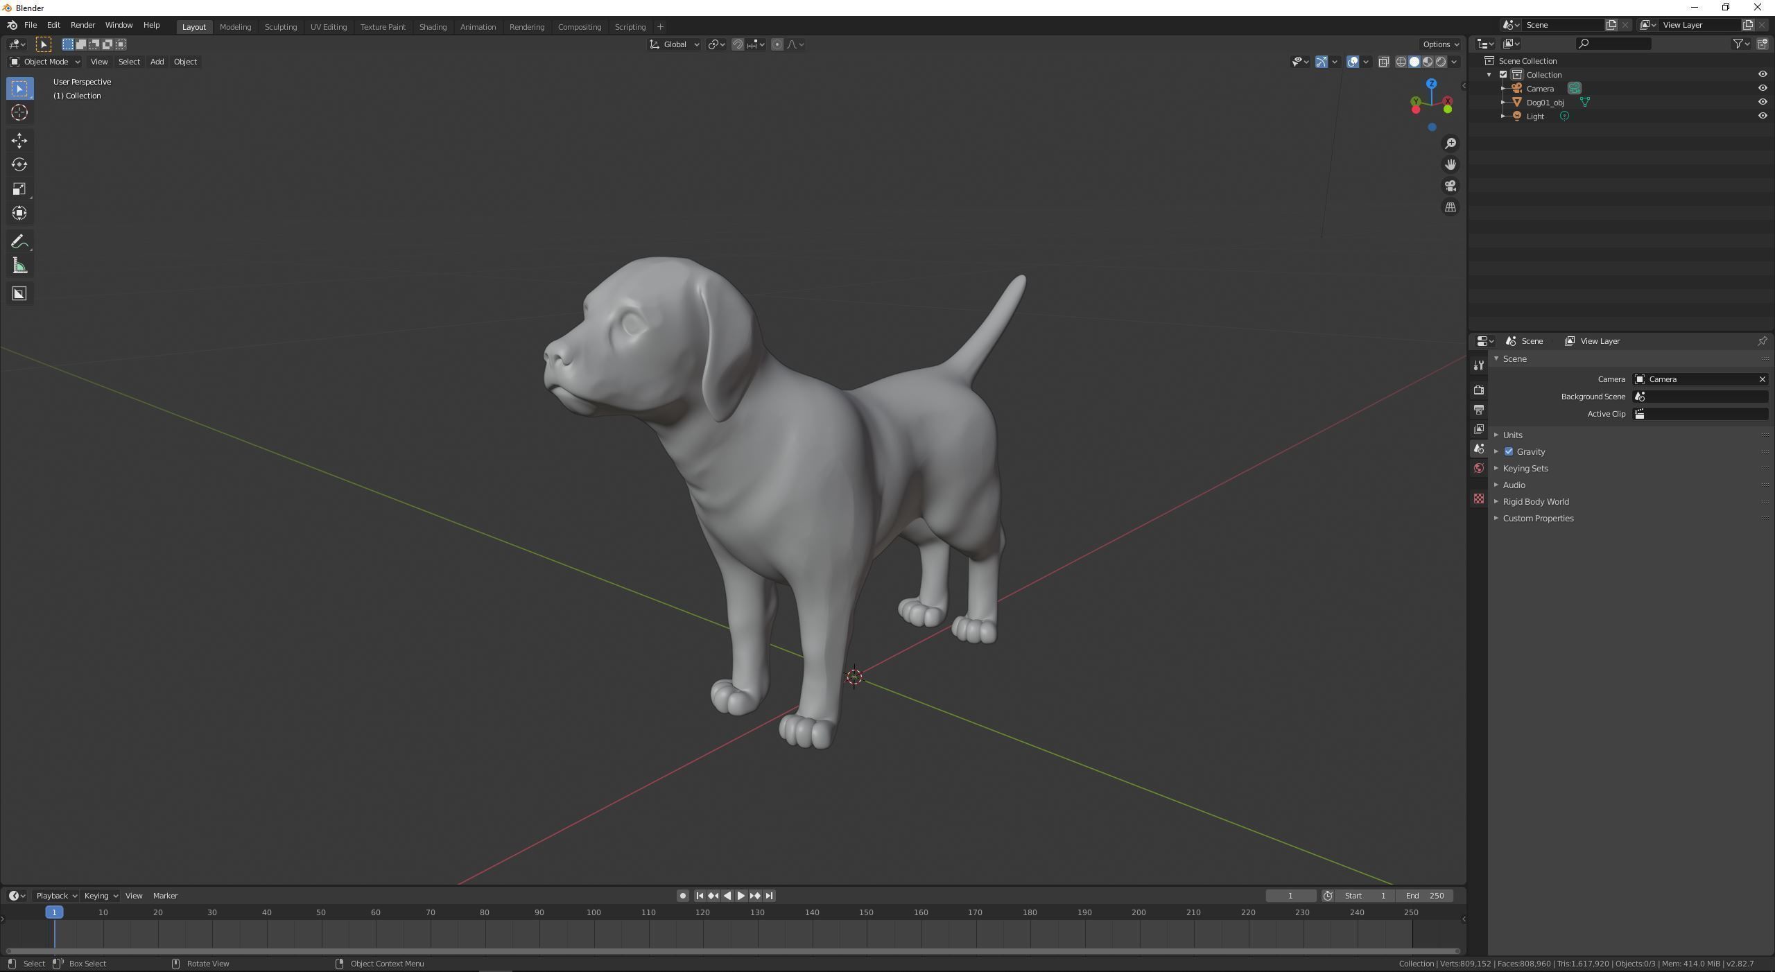Screen dimensions: 1775x972
Task: Select the Annotate pencil tool
Action: pyautogui.click(x=19, y=241)
